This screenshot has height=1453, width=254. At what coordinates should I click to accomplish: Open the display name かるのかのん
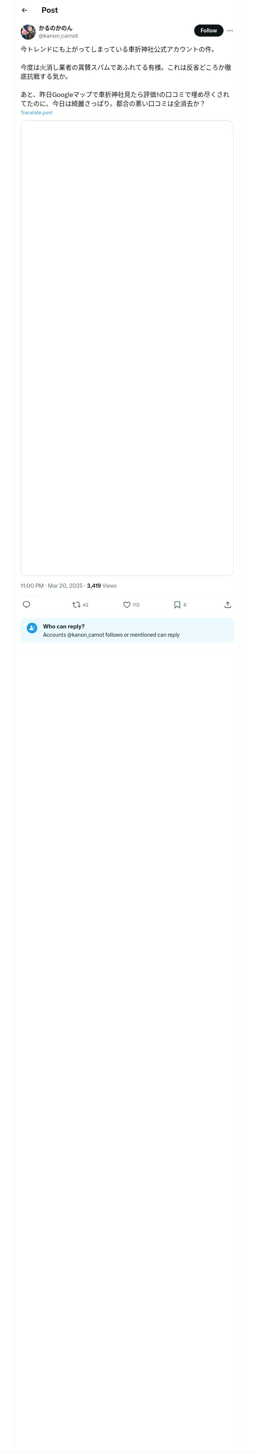click(55, 28)
